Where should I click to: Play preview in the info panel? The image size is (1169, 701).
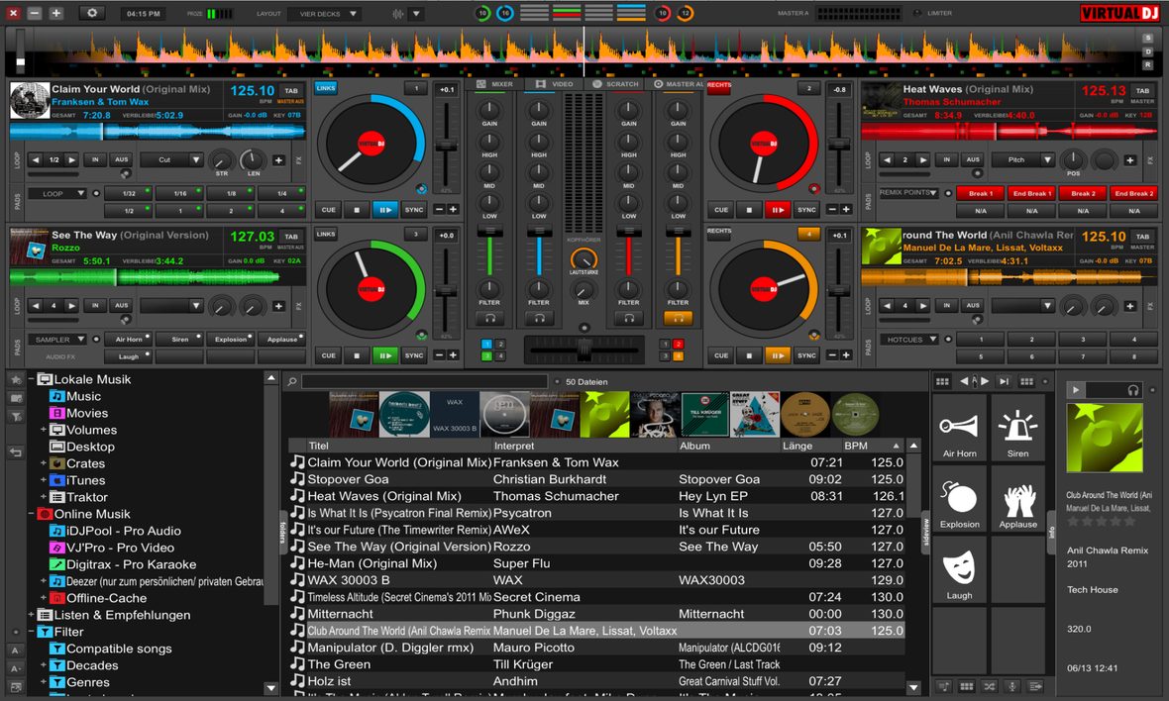click(x=1075, y=390)
